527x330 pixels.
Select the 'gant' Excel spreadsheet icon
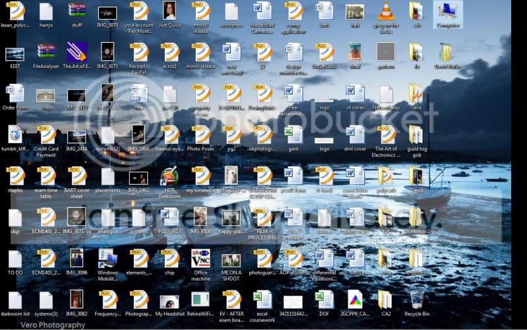click(294, 135)
